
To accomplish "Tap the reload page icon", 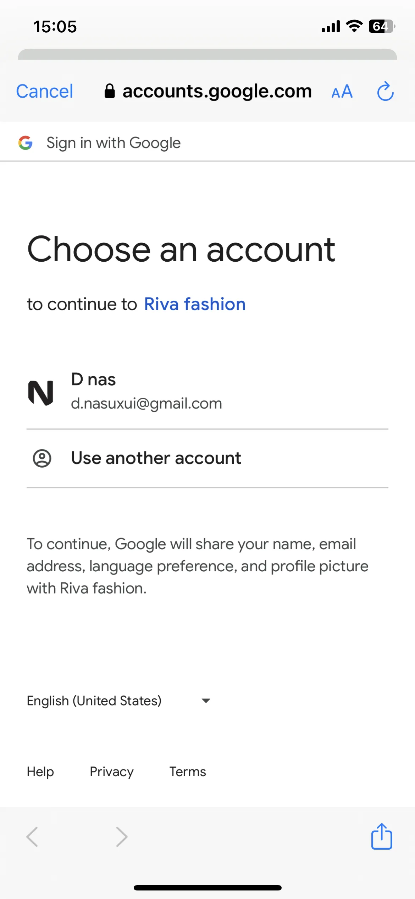I will pyautogui.click(x=385, y=92).
